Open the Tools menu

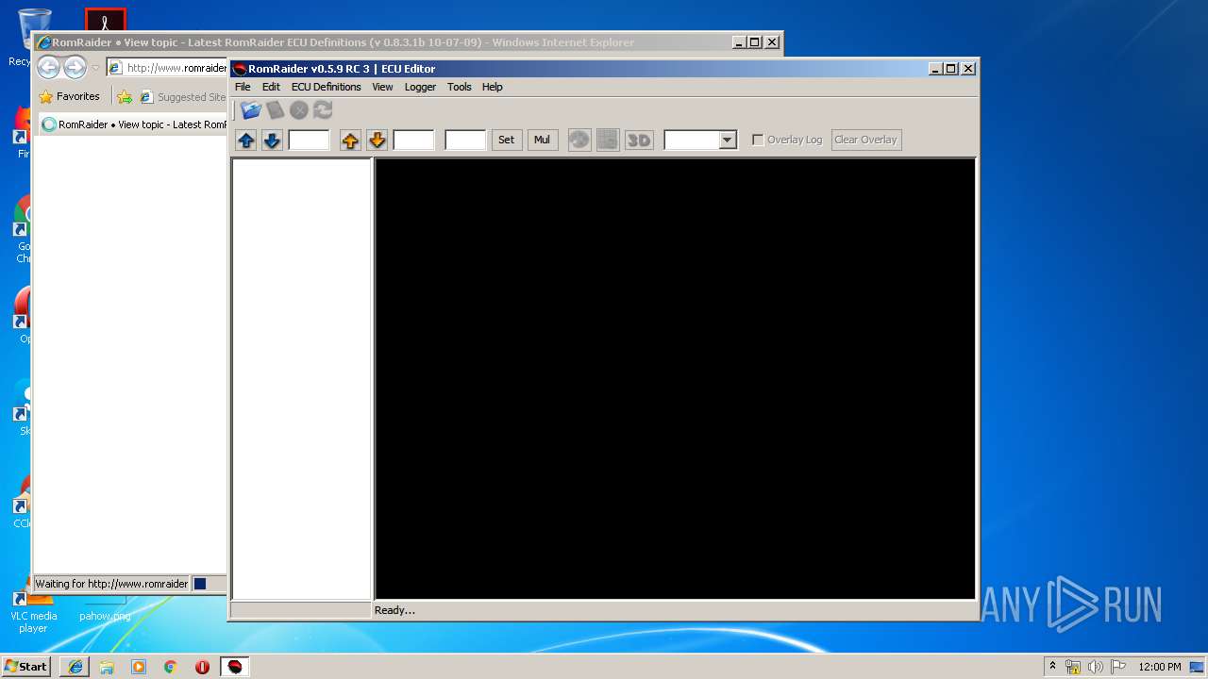coord(459,87)
